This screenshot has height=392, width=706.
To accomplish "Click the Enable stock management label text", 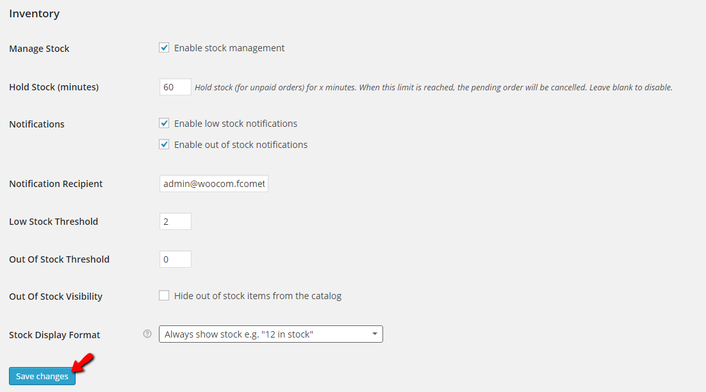I will [x=228, y=47].
